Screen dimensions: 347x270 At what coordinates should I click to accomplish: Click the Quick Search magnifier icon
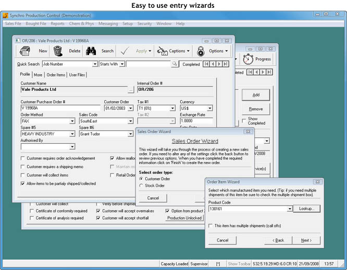pos(175,64)
